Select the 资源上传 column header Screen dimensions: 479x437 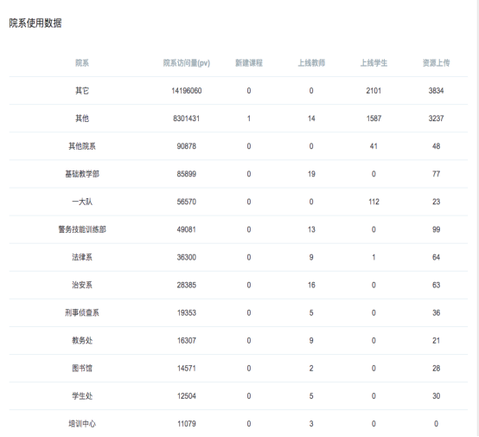pos(436,63)
